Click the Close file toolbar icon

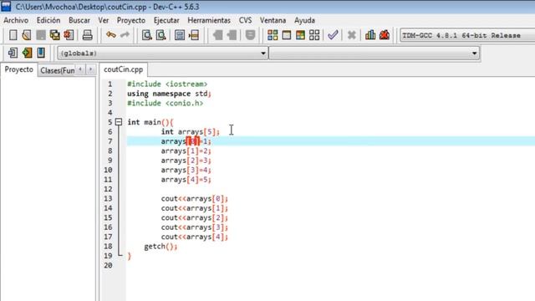[x=69, y=35]
